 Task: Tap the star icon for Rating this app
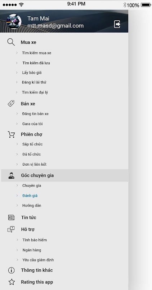pos(12,282)
